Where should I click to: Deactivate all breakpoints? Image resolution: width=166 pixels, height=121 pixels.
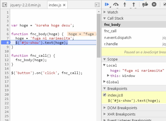(145, 4)
